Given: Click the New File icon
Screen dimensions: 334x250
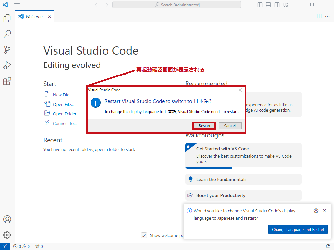Looking at the screenshot, I should (47, 94).
